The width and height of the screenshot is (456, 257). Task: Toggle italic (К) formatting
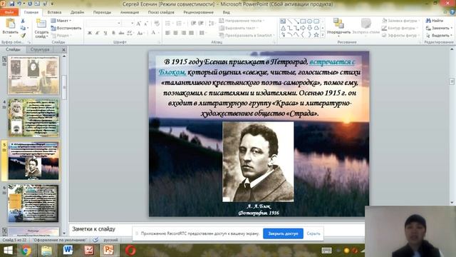(98, 33)
